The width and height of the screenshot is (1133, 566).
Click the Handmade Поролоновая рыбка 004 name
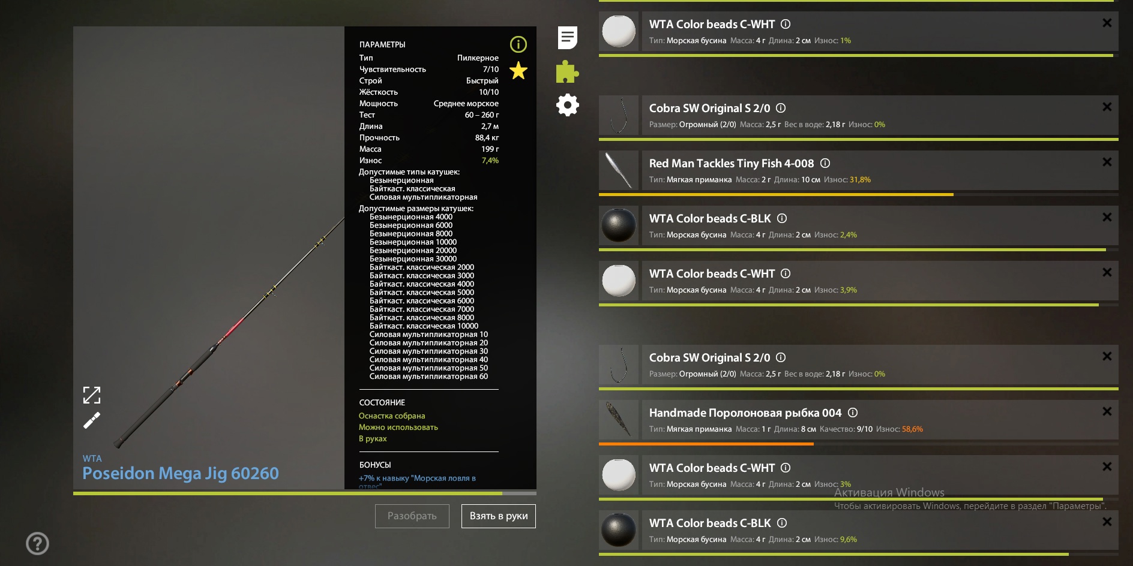point(745,413)
